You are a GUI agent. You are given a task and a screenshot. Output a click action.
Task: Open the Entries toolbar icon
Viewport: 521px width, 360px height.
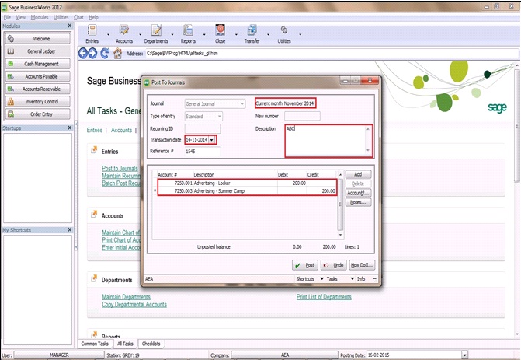(x=92, y=34)
